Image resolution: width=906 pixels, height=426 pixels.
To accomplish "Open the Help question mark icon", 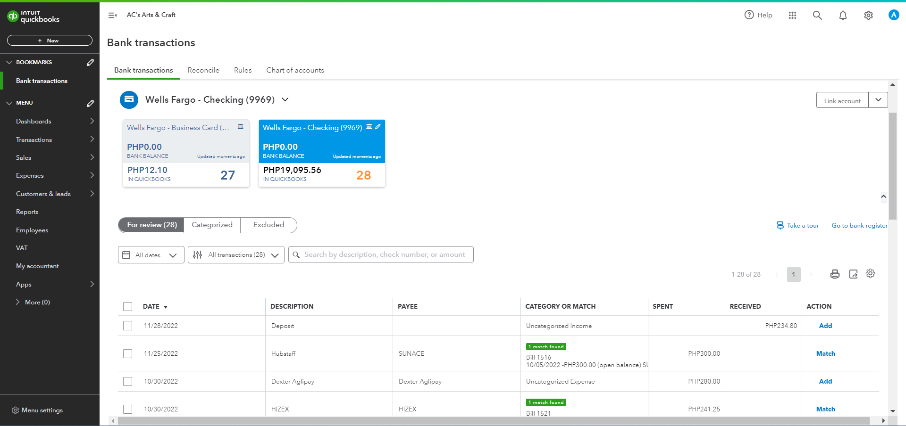I will point(749,15).
